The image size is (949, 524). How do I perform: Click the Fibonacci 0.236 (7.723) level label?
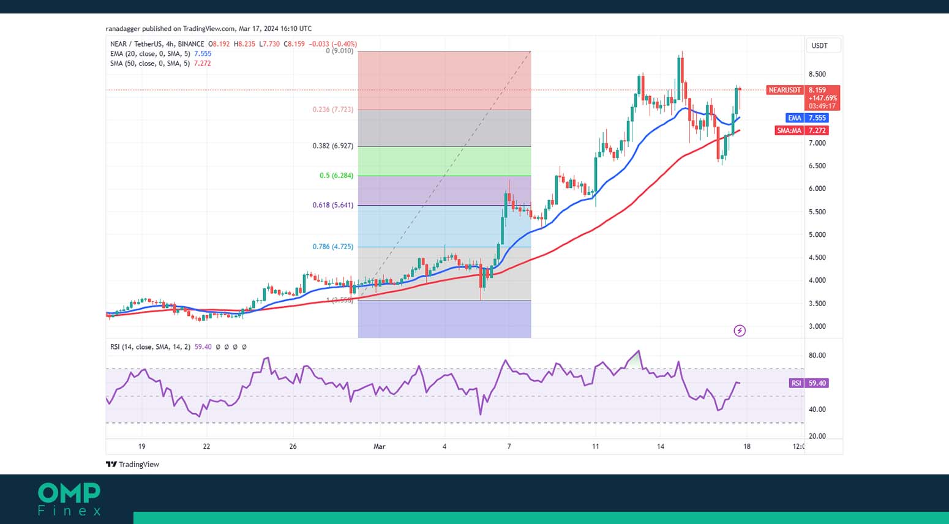click(x=333, y=110)
